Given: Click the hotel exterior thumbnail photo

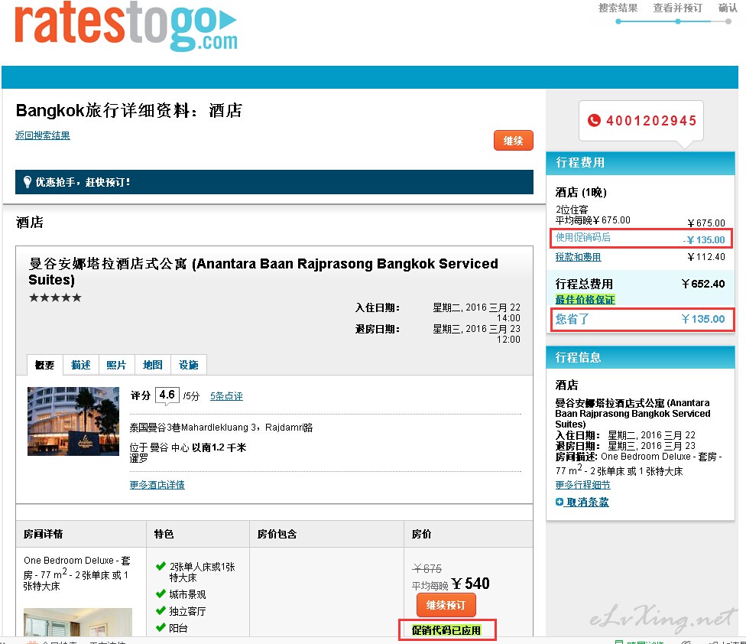Looking at the screenshot, I should 73,421.
